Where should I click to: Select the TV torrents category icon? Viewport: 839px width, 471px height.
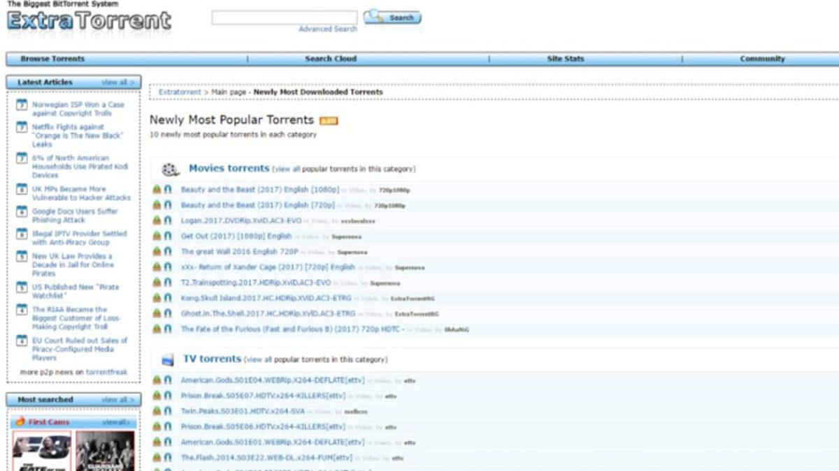(x=166, y=358)
